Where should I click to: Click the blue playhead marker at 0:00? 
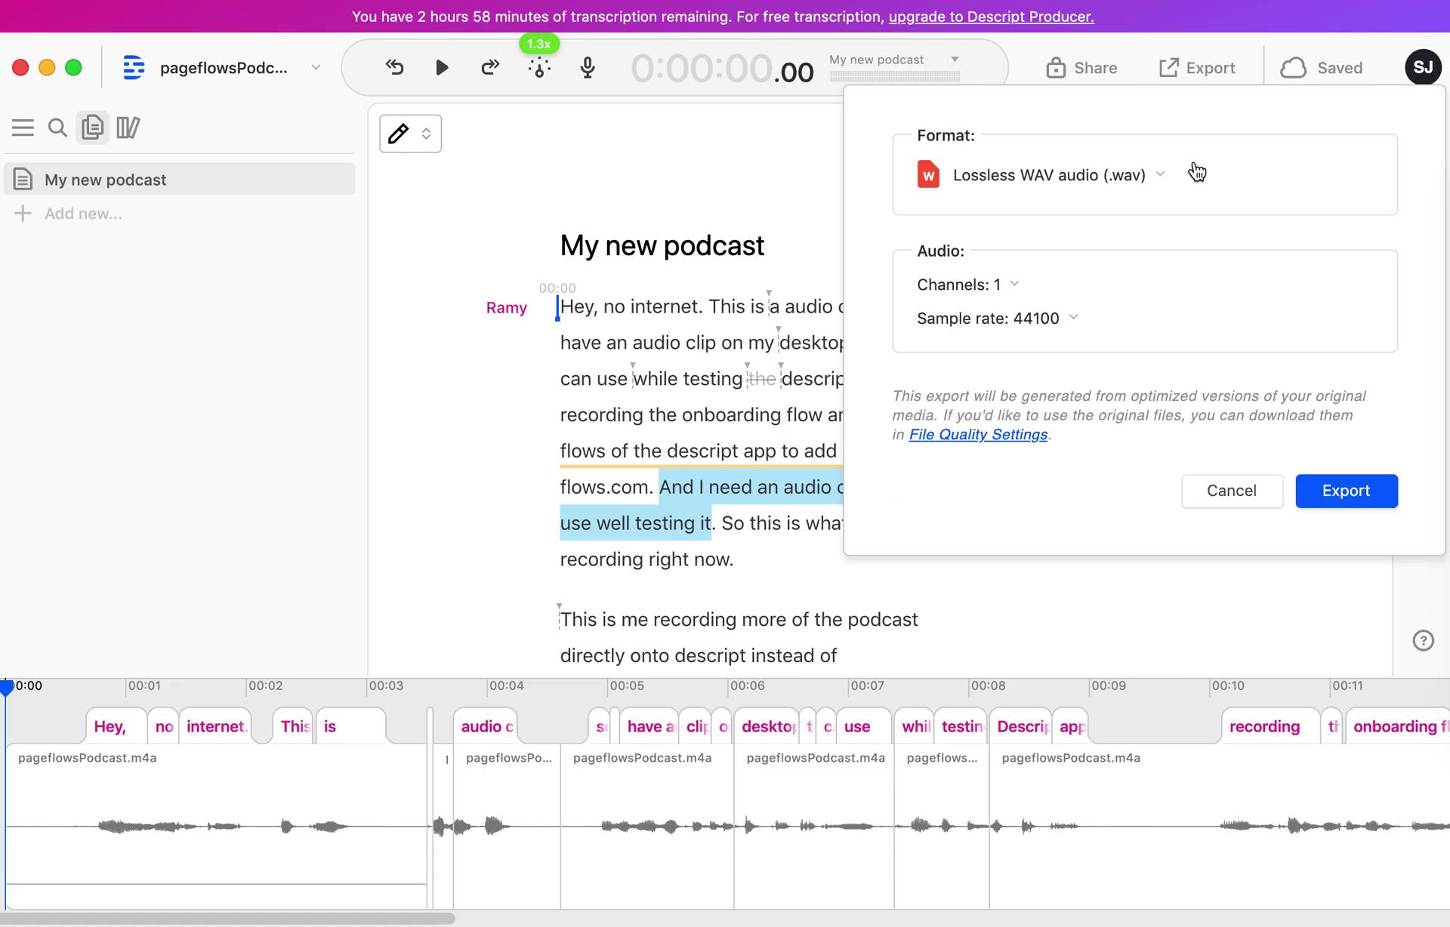(x=7, y=687)
